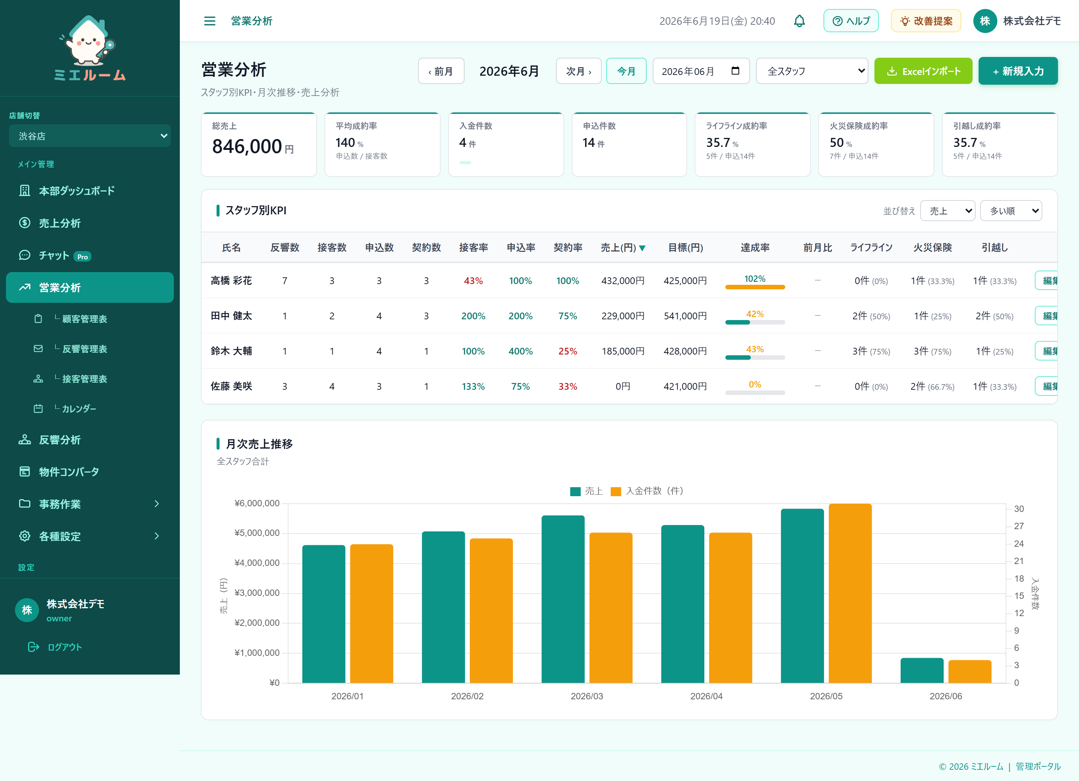
Task: Click the 本部ダッシュボード building icon
Action: 25,191
